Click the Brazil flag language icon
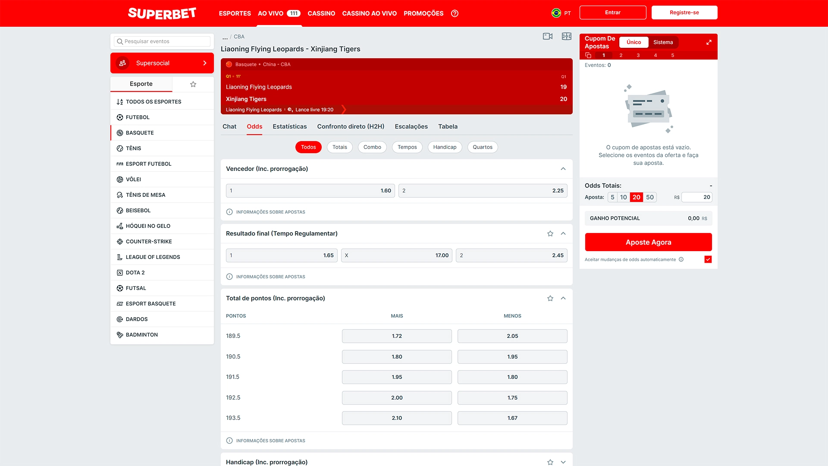This screenshot has height=466, width=828. pos(556,13)
